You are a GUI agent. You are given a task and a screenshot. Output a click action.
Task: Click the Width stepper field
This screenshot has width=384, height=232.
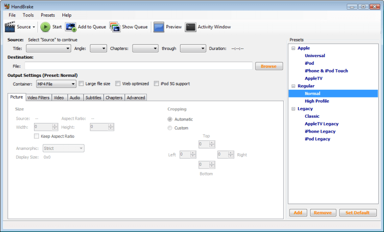point(46,127)
